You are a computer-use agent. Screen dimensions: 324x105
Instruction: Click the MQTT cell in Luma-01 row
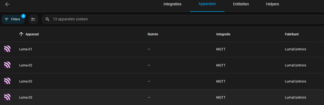click(221, 49)
